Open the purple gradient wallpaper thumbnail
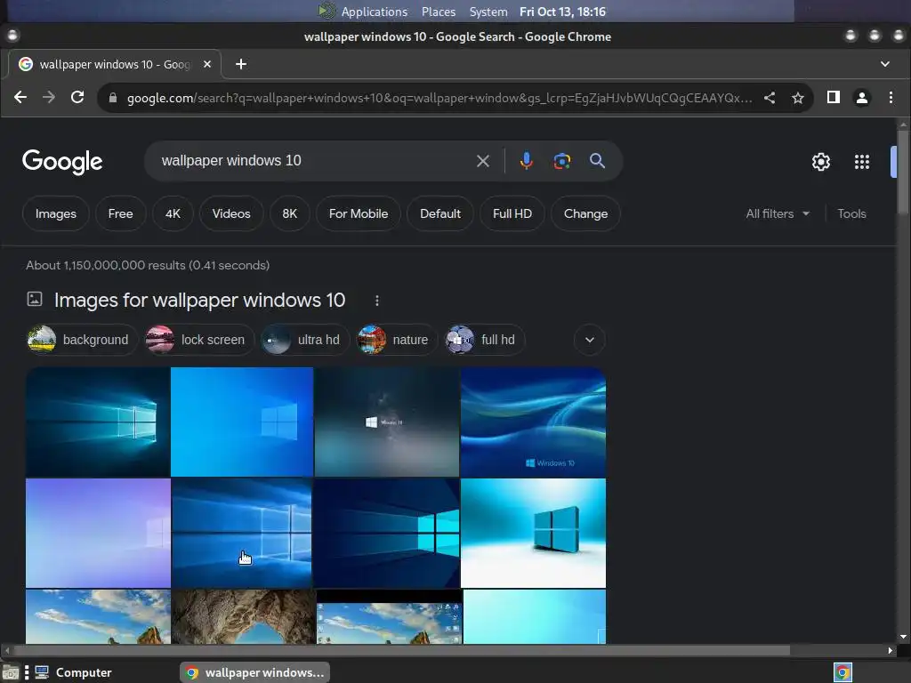Image resolution: width=911 pixels, height=683 pixels. pyautogui.click(x=98, y=533)
